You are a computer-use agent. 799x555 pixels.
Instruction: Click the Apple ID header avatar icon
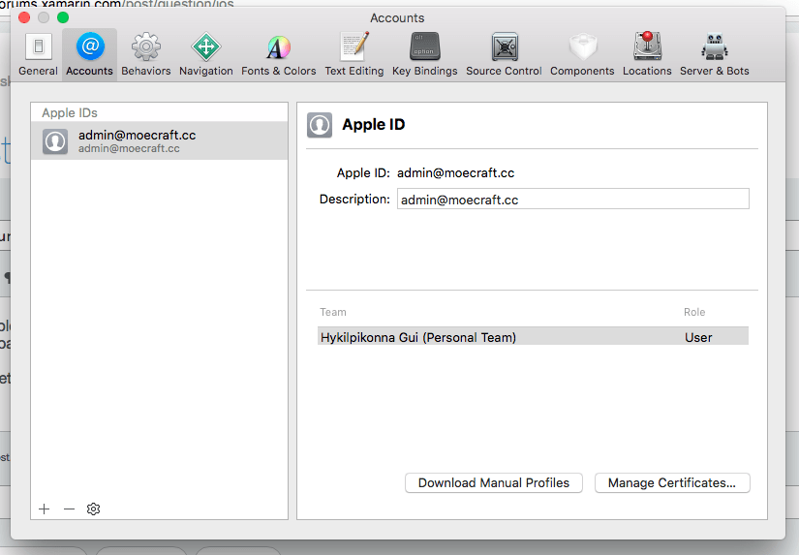coord(320,125)
